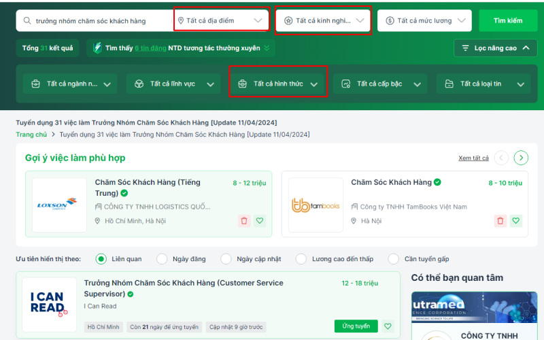
Task: Choose the Cần tuyển gấp sort option
Action: click(394, 259)
